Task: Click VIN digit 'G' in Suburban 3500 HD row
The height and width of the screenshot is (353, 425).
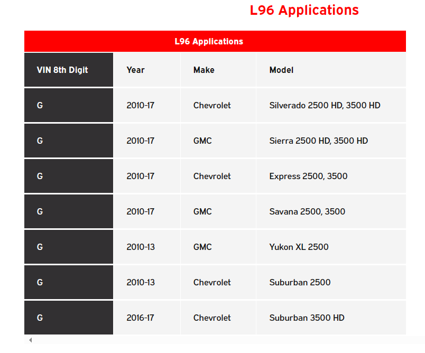Action: coord(69,318)
